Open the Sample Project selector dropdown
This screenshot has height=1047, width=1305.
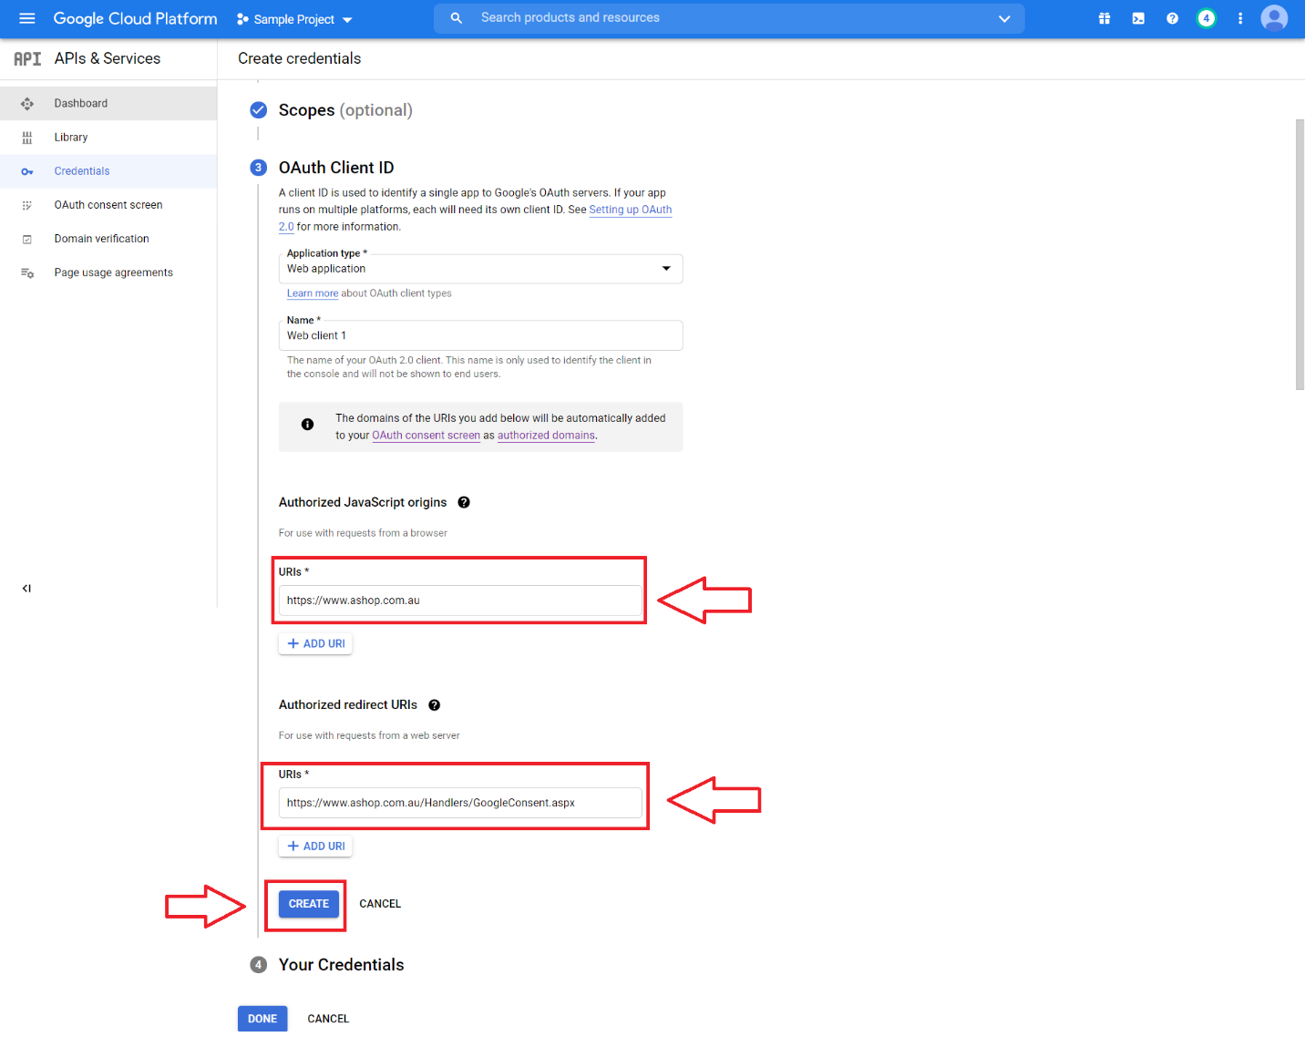tap(294, 19)
